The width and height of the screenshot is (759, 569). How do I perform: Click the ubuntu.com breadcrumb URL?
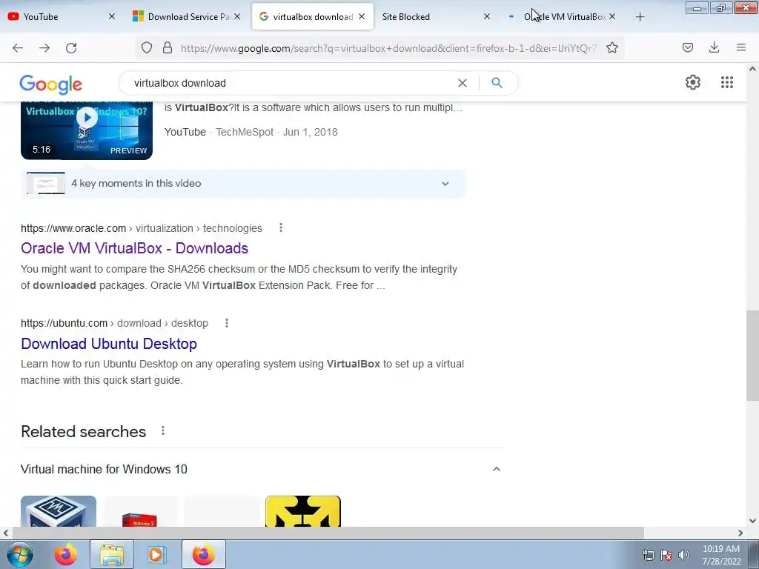tap(114, 323)
